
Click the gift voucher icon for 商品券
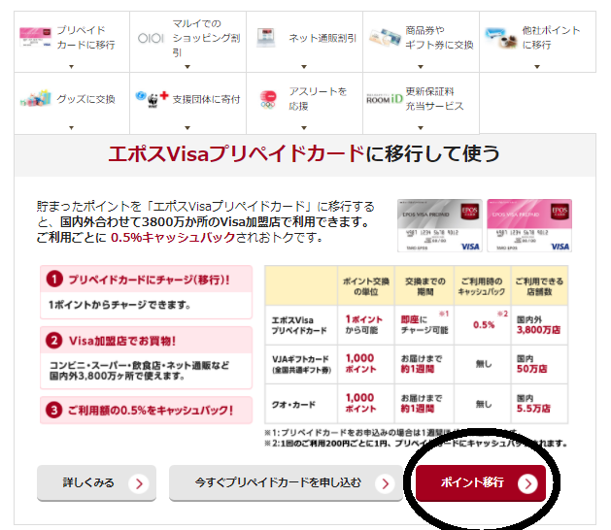[x=386, y=38]
